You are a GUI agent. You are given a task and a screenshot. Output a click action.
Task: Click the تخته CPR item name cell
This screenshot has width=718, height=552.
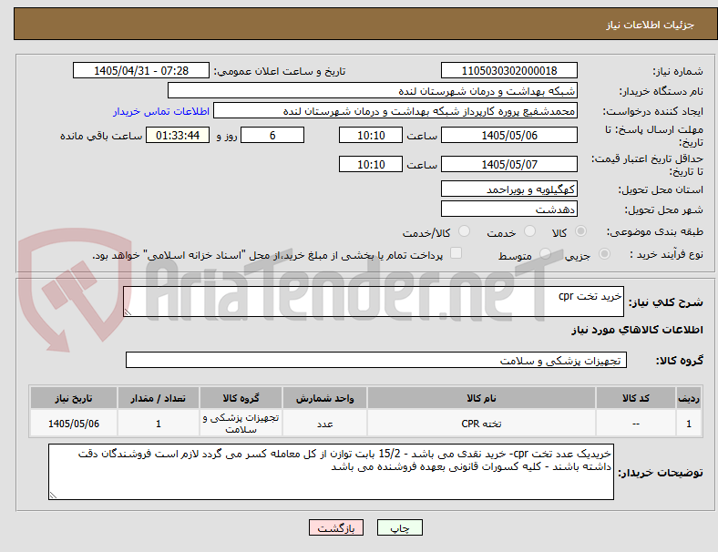point(481,424)
